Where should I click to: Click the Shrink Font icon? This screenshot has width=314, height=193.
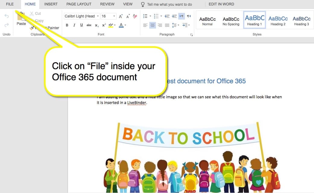click(128, 16)
